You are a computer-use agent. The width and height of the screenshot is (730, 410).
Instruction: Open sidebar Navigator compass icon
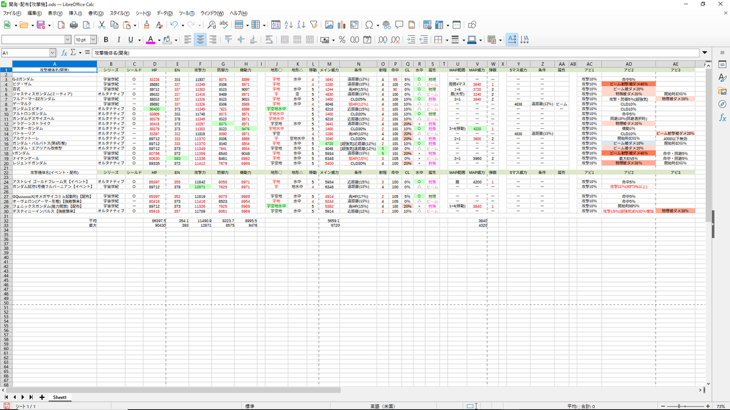pos(722,104)
